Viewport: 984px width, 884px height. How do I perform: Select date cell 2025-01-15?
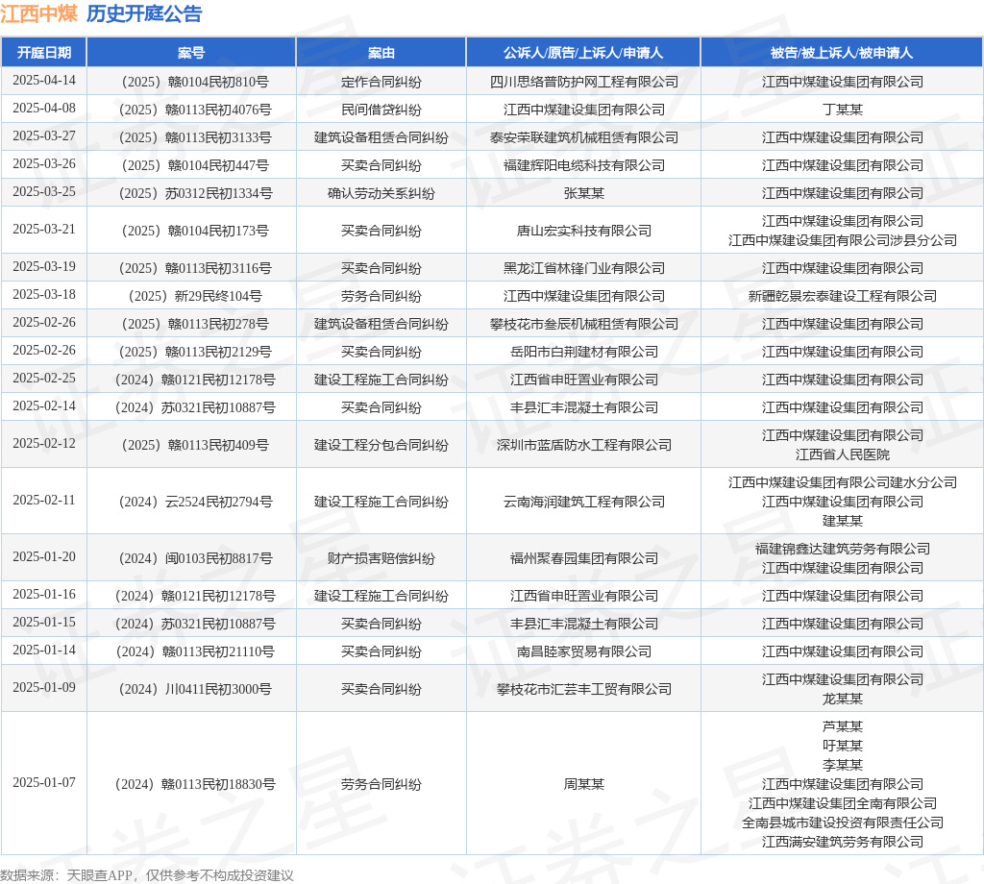(44, 623)
